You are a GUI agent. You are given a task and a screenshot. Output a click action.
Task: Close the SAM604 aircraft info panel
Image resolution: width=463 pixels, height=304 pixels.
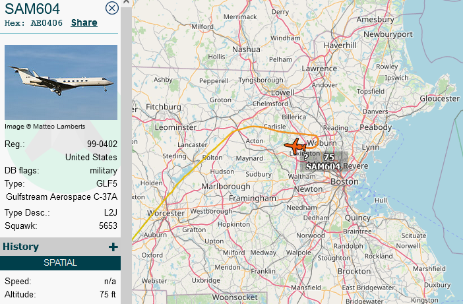[112, 8]
